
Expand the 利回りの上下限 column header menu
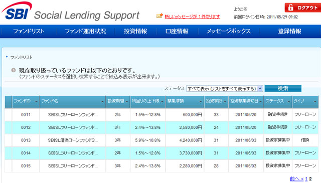pyautogui.click(x=162, y=101)
